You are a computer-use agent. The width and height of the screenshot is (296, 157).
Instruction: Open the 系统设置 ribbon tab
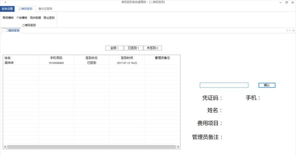click(x=7, y=9)
